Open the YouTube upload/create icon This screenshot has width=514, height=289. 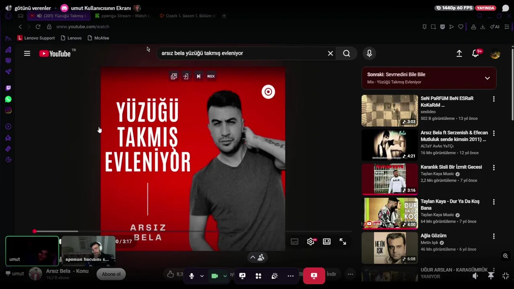point(459,53)
